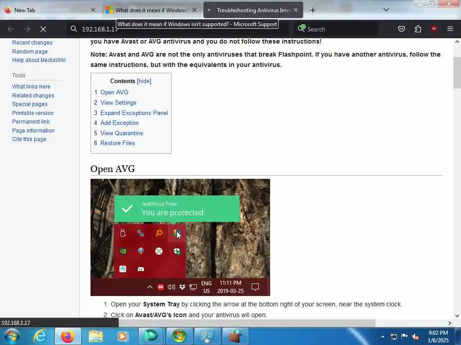List all tabs dropdown arrow

(386, 10)
